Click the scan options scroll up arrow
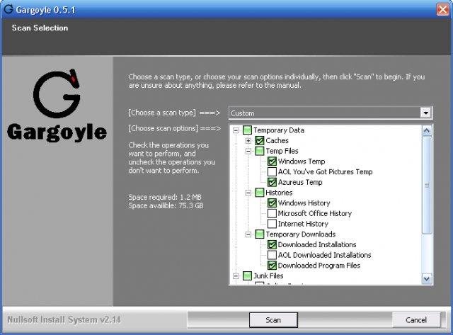Screen dimensions: 453x335 tap(427, 130)
